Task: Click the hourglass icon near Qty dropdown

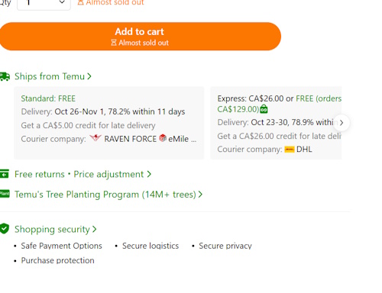Action: point(80,2)
